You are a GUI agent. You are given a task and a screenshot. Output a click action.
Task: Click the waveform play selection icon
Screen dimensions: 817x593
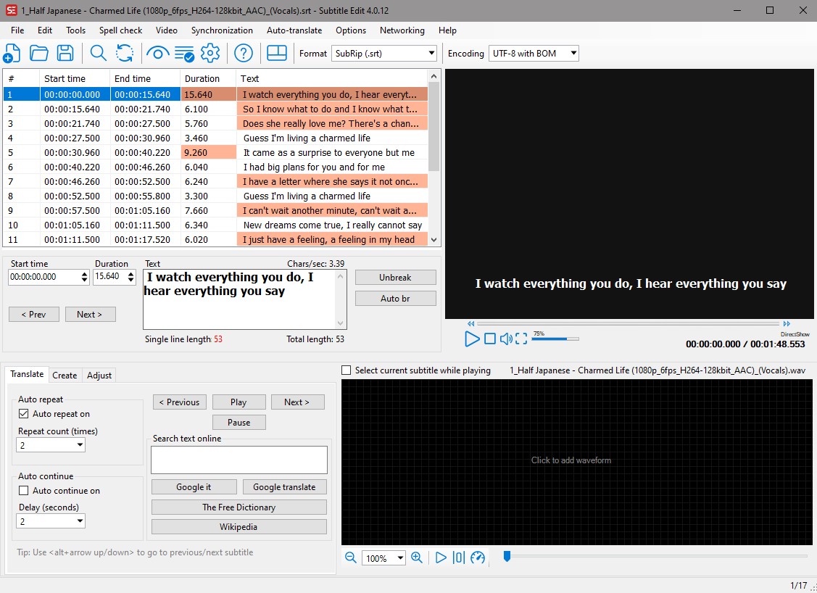(x=441, y=557)
